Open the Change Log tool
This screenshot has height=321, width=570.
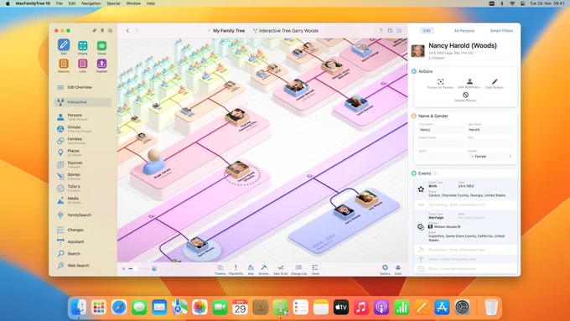298,269
